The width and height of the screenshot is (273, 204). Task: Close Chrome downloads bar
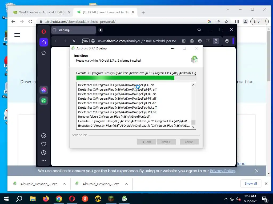pyautogui.click(x=266, y=184)
